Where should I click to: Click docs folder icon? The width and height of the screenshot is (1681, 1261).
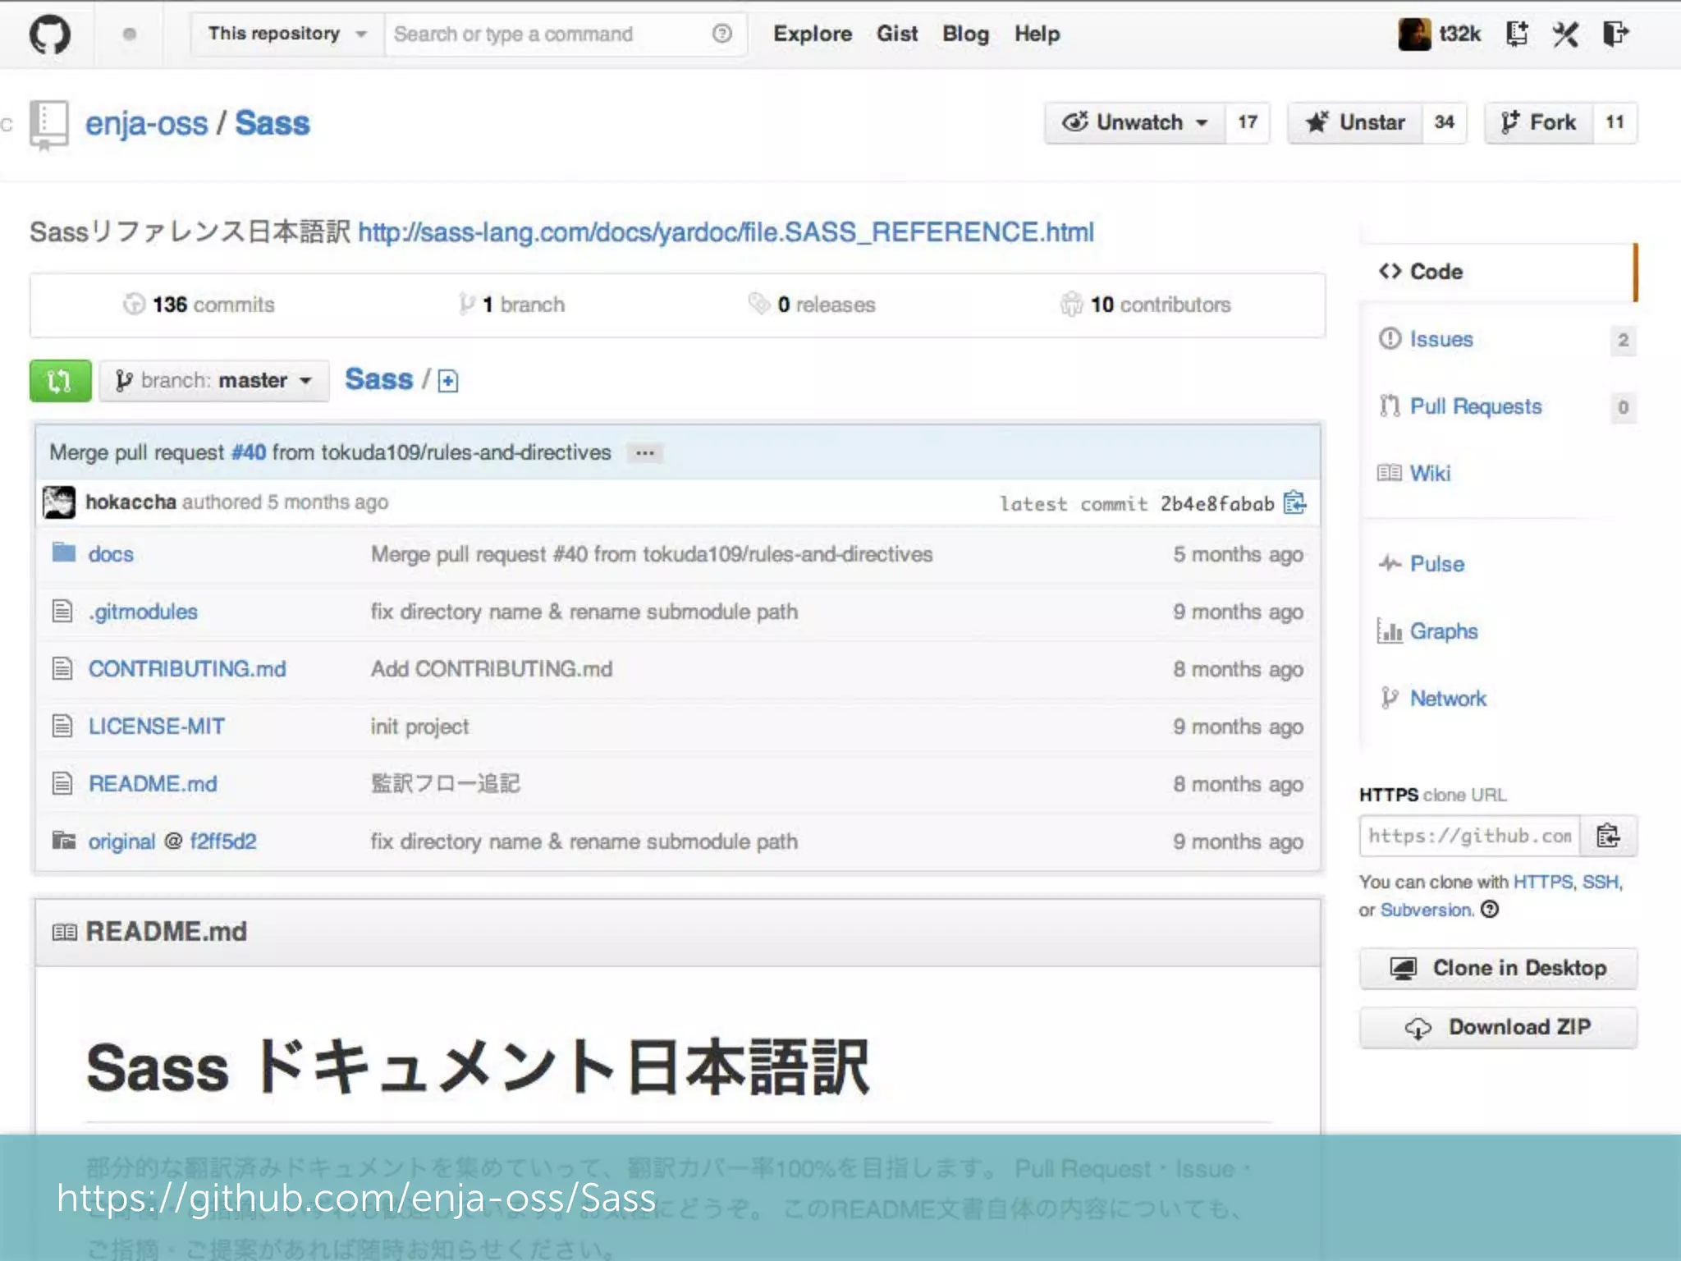click(64, 553)
